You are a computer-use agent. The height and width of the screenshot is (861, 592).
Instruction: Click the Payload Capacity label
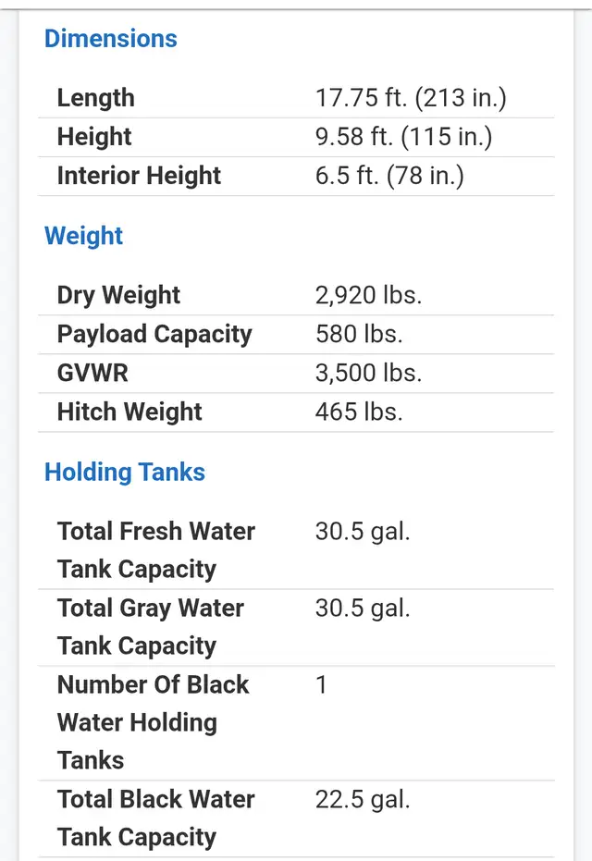[x=154, y=335]
